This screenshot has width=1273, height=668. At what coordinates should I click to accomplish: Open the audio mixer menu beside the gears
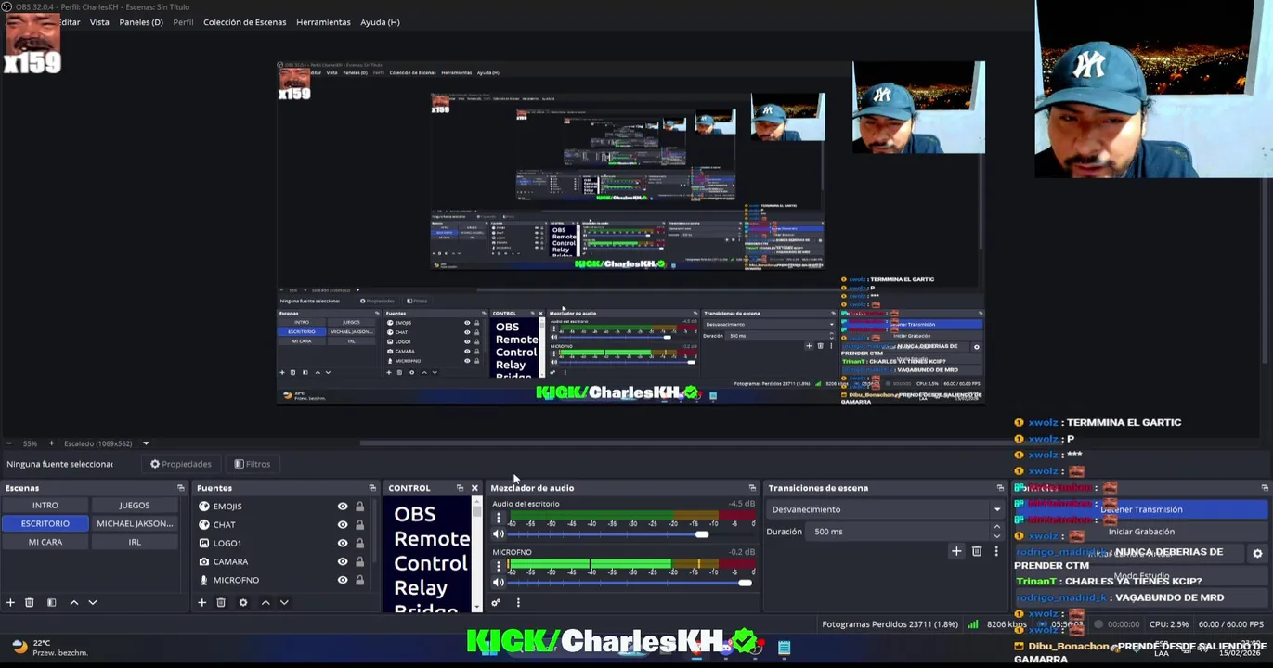(518, 602)
